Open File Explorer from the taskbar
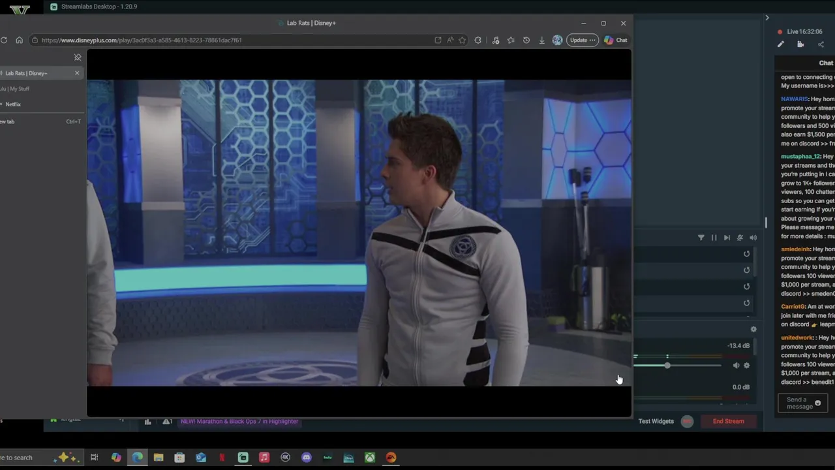 (159, 458)
